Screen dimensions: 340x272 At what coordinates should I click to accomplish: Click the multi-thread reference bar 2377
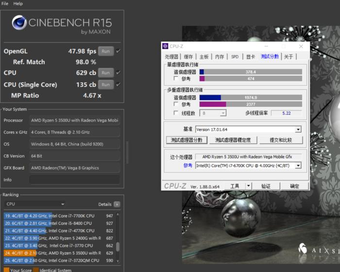coord(251,104)
